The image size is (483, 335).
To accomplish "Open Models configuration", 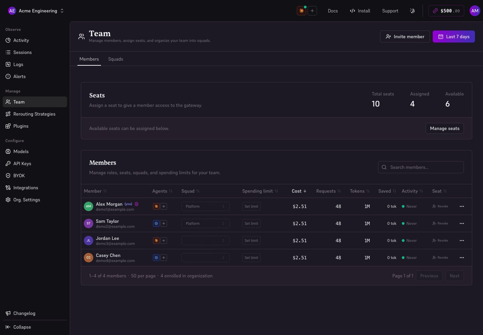I will click(35, 151).
